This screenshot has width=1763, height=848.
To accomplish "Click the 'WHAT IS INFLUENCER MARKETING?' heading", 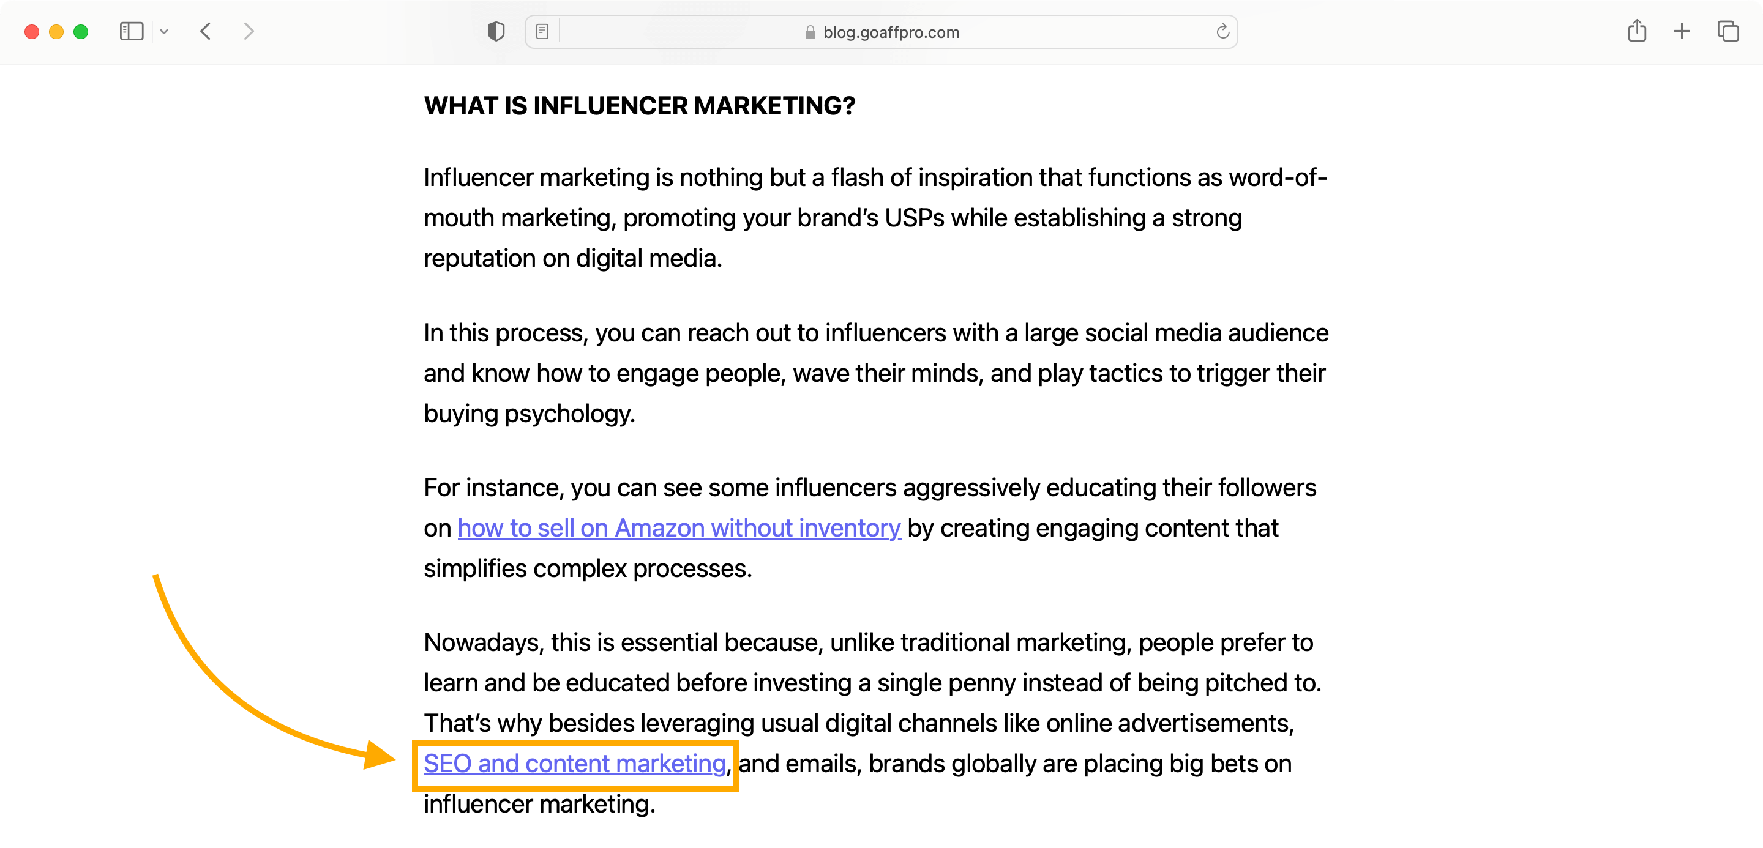I will (x=639, y=105).
